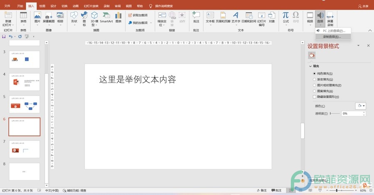Click the Redo/repeat arrow icon
374x195 pixels.
pyautogui.click(x=20, y=37)
